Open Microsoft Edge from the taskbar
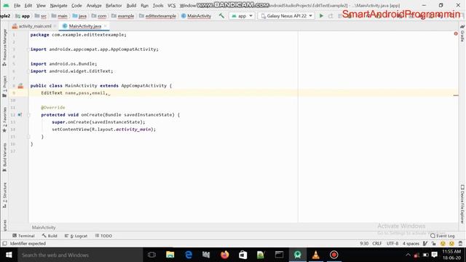 click(189, 255)
